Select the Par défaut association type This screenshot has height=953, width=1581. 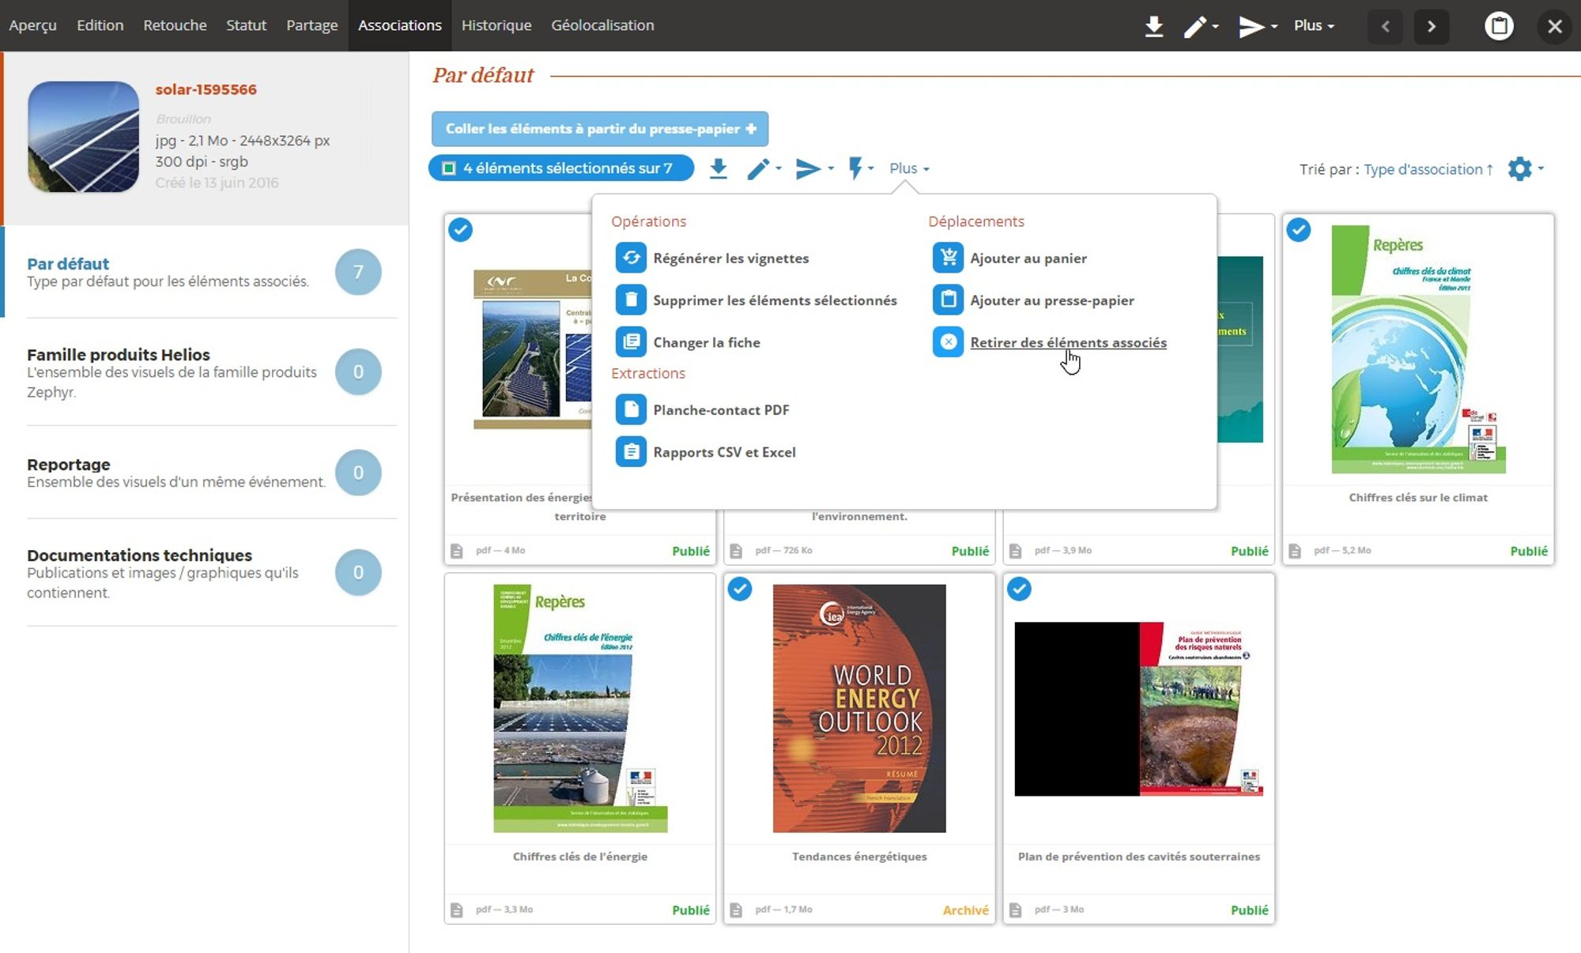pos(201,272)
